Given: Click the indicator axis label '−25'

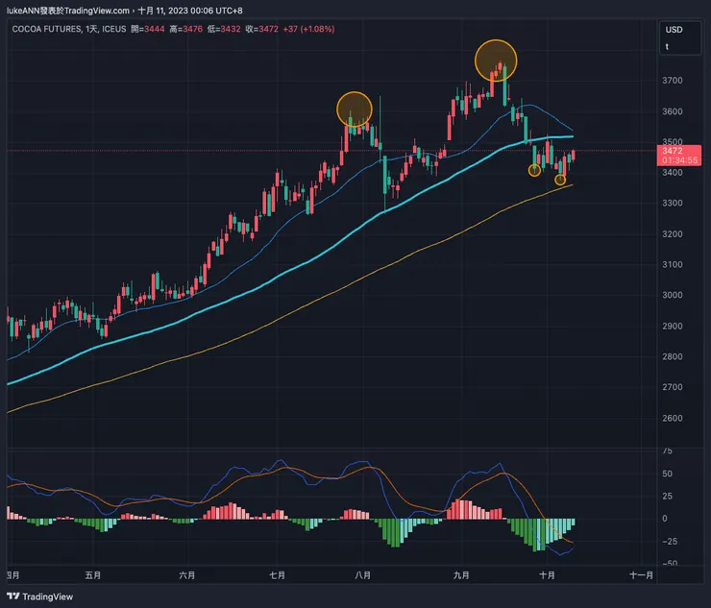Looking at the screenshot, I should click(x=670, y=542).
